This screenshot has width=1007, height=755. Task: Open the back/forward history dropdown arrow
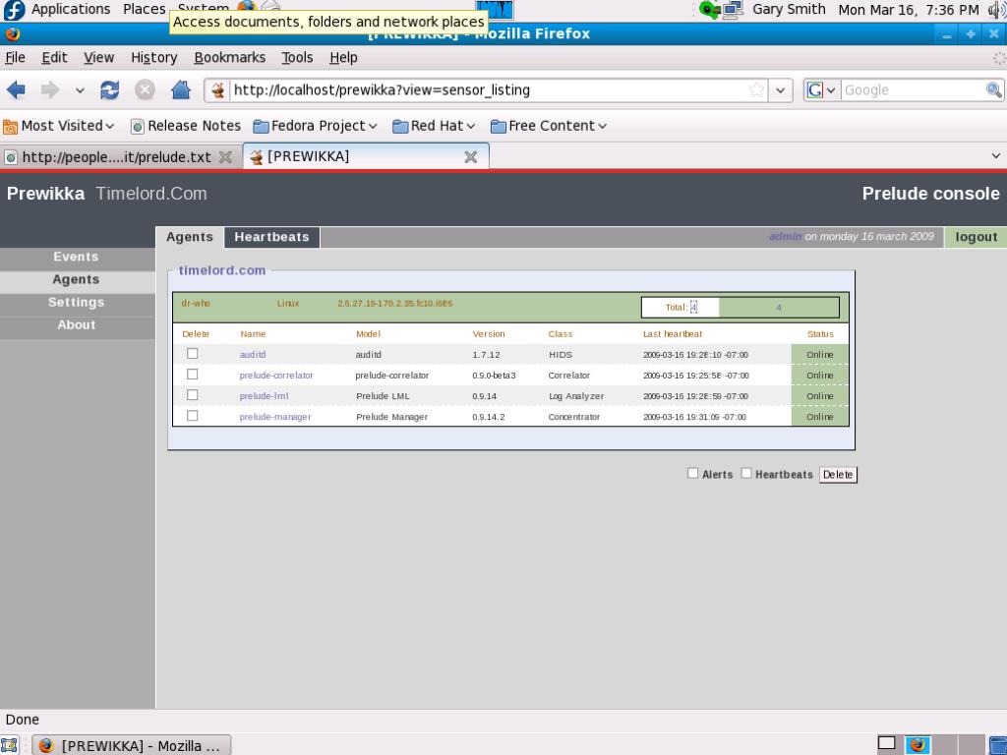click(x=80, y=90)
